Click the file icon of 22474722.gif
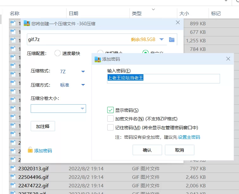This screenshot has height=194, width=239. [13, 185]
